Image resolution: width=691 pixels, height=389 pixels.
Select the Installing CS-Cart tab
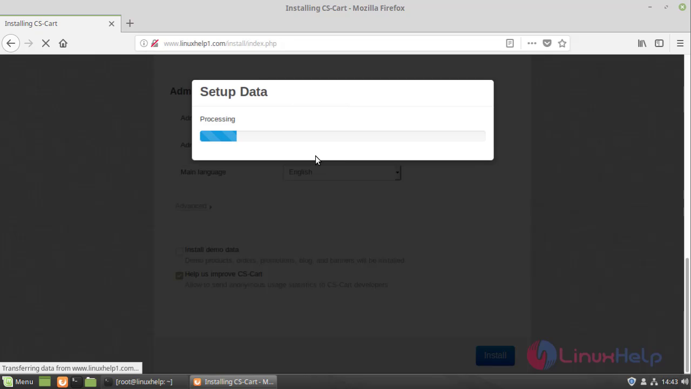[59, 24]
